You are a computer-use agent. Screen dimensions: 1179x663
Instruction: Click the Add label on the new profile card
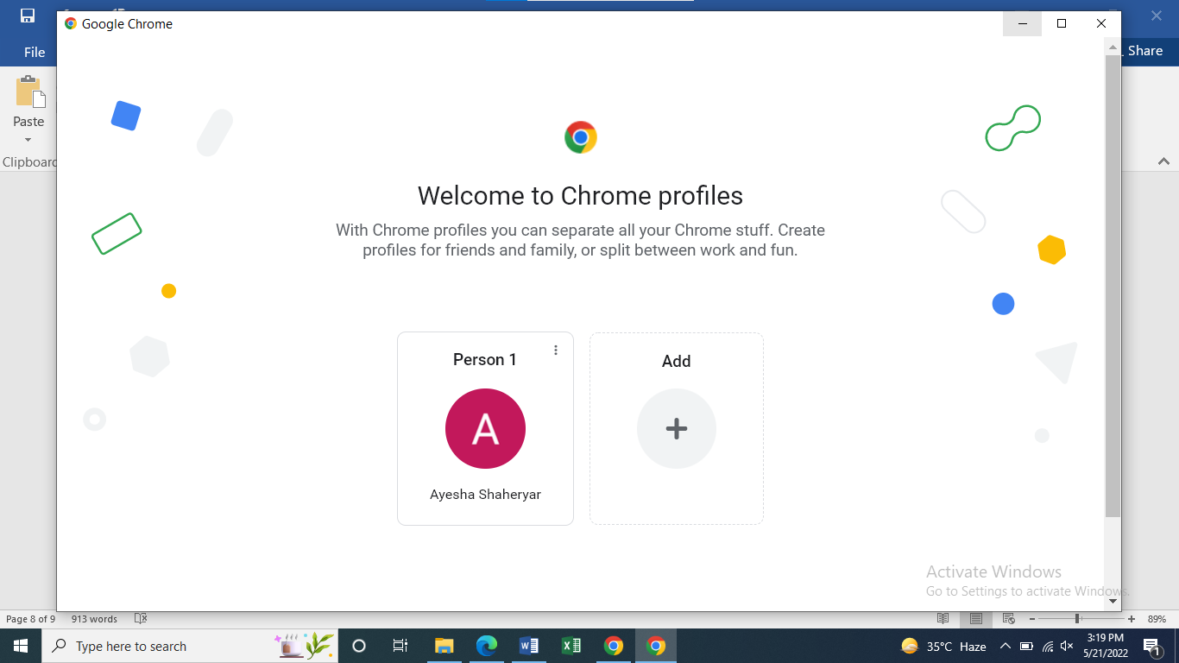677,362
